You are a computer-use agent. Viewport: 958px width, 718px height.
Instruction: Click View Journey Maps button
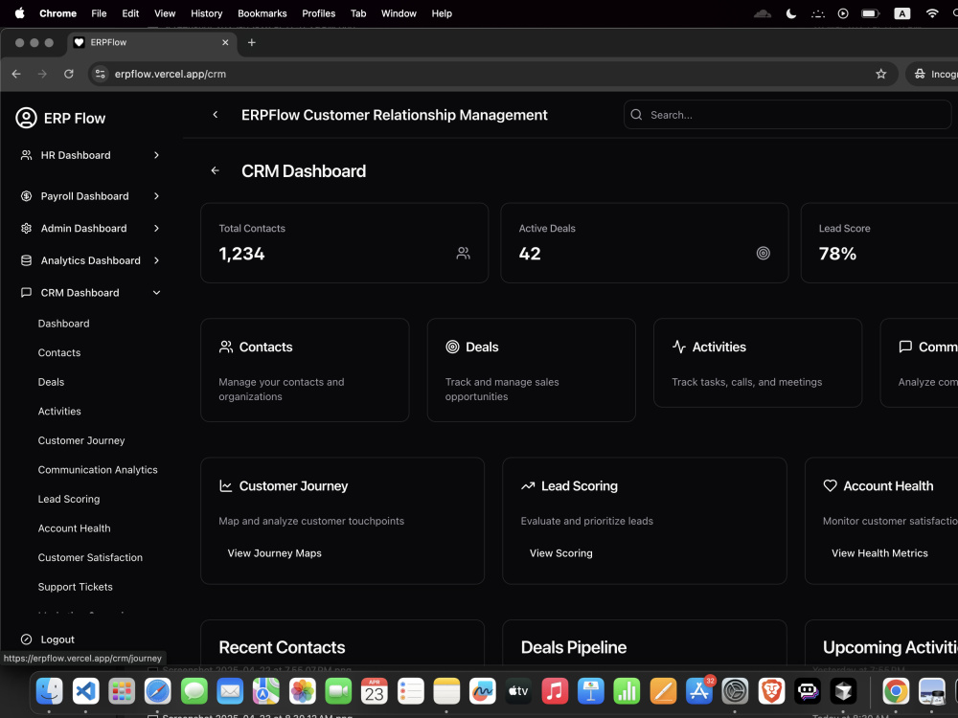click(274, 553)
